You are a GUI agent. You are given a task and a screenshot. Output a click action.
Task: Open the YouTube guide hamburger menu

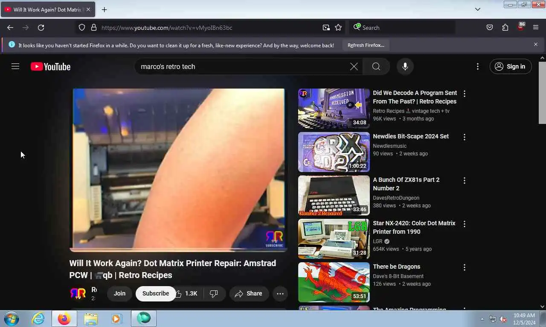tap(15, 66)
